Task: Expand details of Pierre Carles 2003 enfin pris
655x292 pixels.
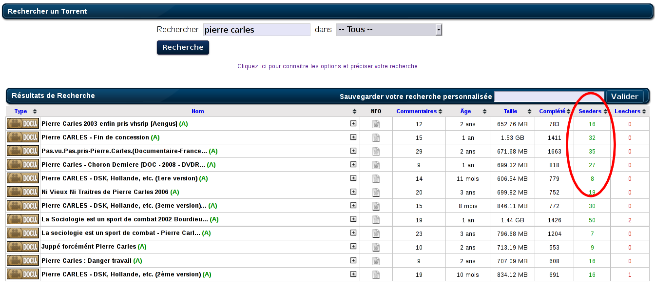Action: click(353, 123)
